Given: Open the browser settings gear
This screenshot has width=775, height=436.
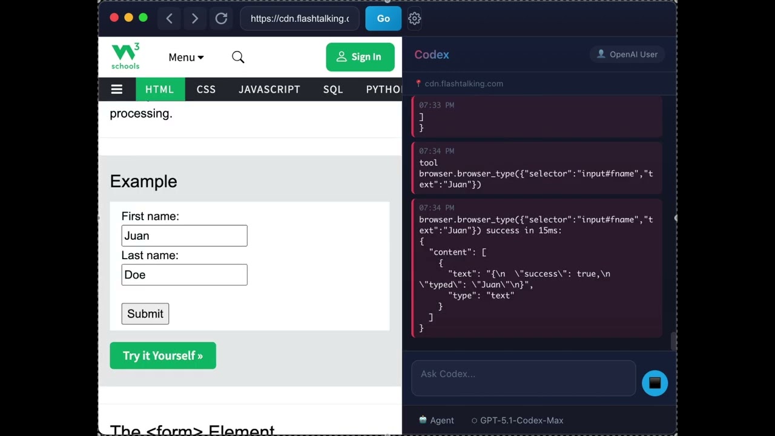Looking at the screenshot, I should (414, 19).
